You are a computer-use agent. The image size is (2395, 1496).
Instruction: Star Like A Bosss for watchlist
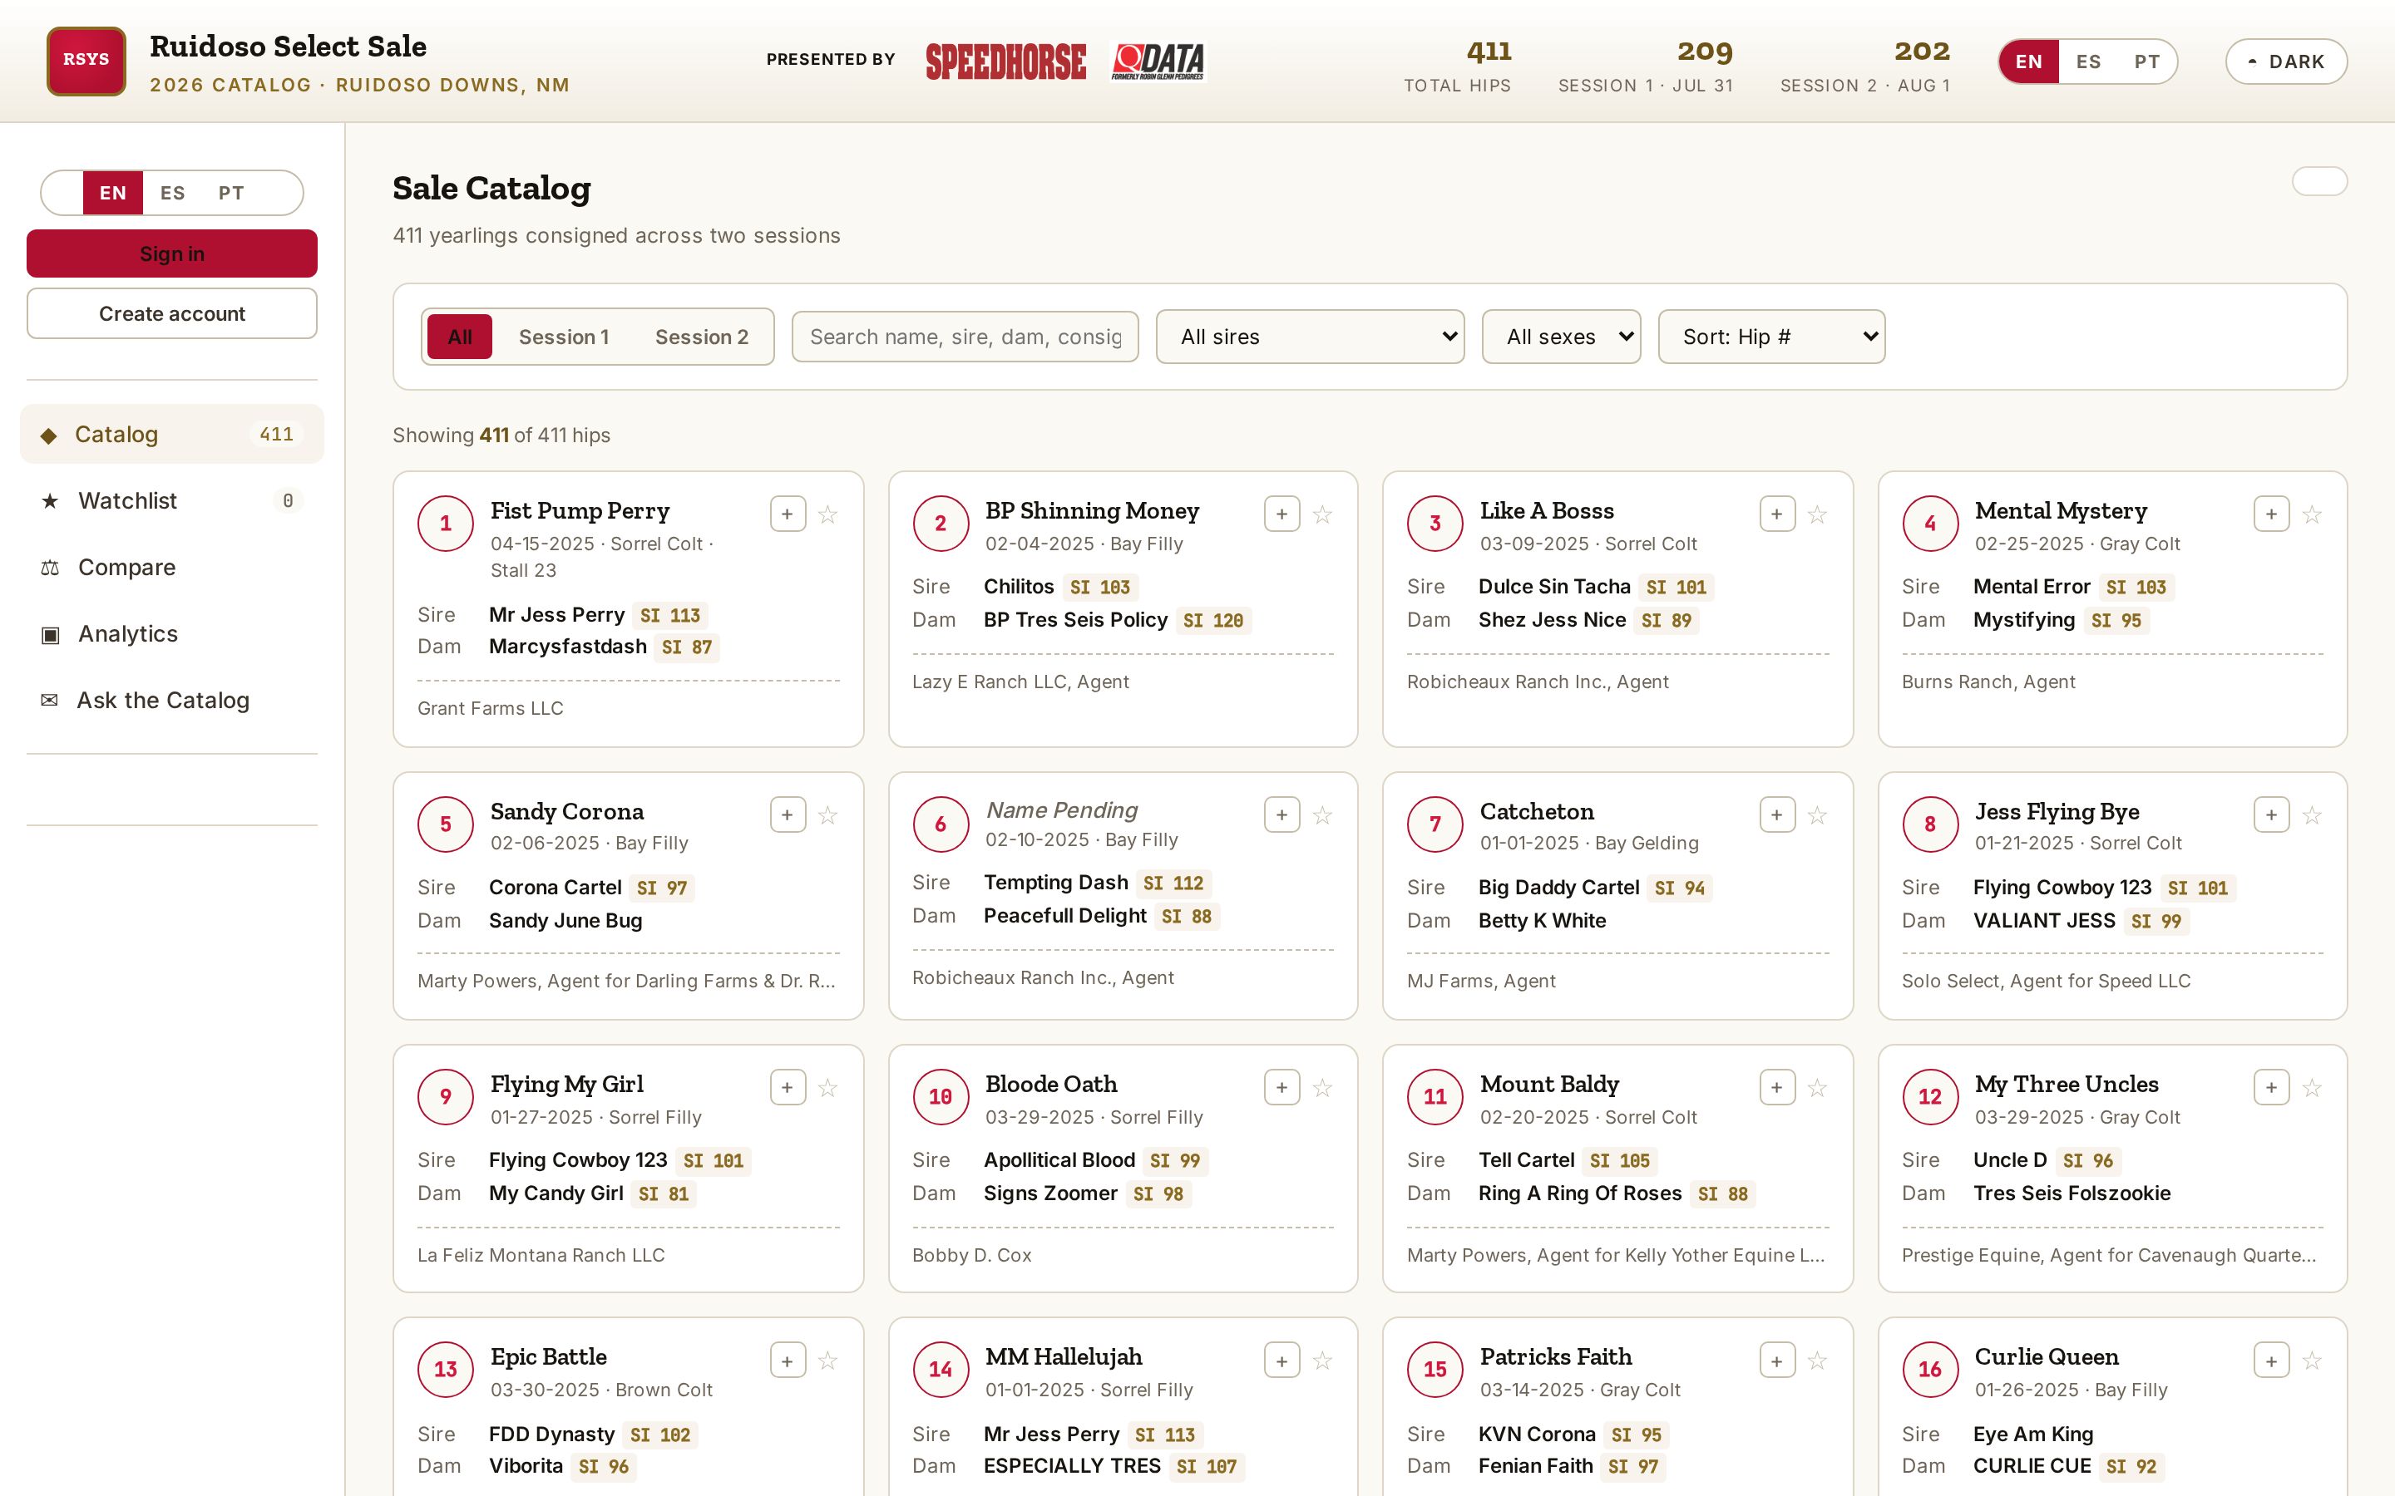1817,514
